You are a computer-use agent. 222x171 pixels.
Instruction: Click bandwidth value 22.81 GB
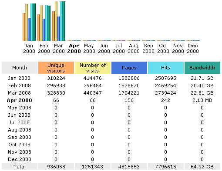pos(202,93)
